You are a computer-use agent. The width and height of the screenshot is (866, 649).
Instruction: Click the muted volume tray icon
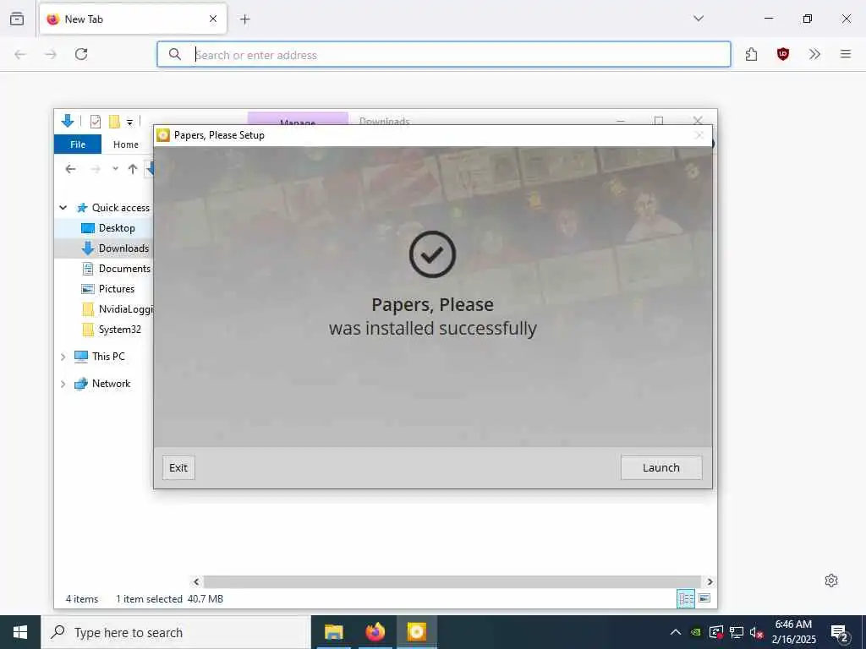click(757, 632)
